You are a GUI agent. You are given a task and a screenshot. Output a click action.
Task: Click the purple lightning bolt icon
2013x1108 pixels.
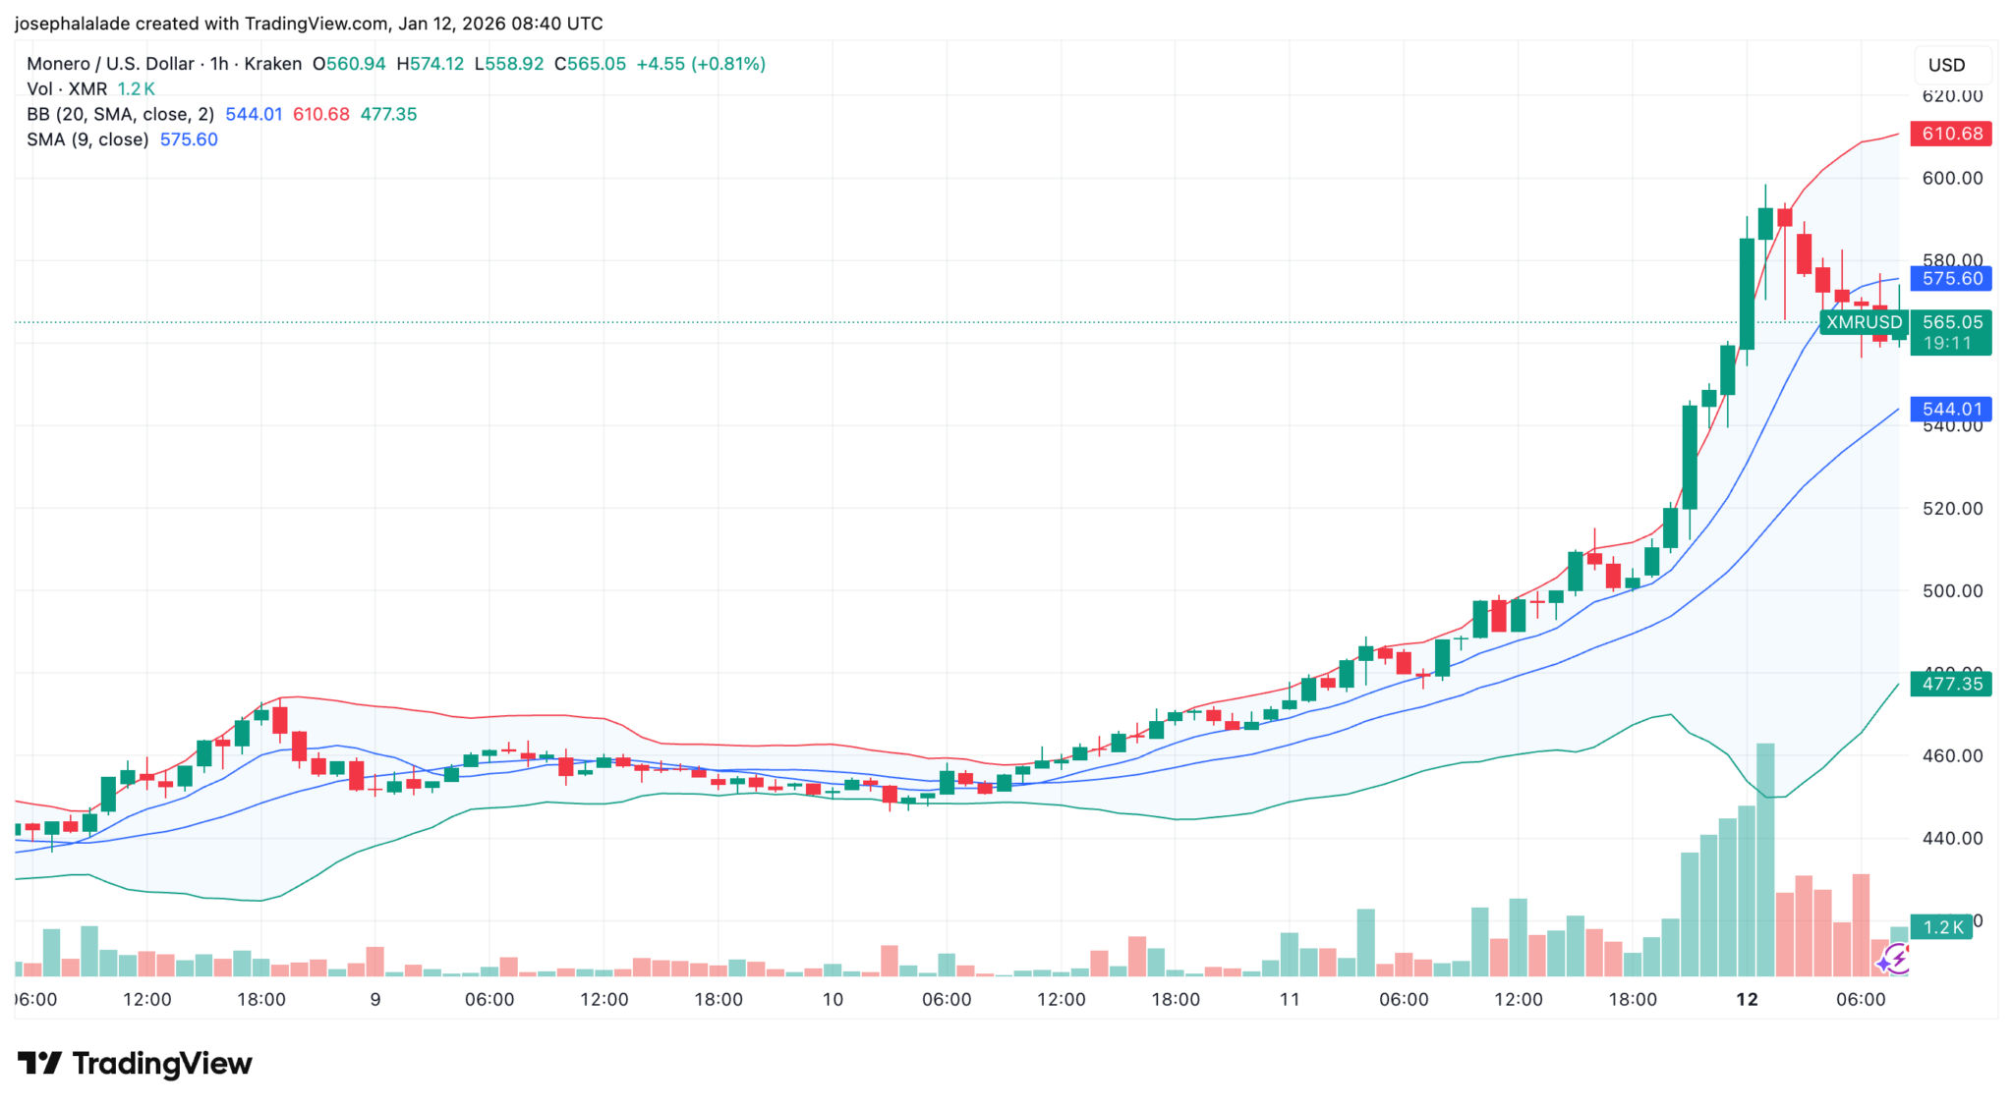[1894, 960]
